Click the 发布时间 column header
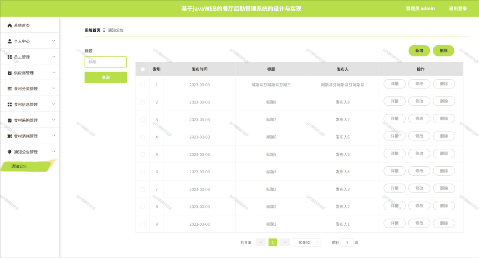This screenshot has width=479, height=258. click(199, 69)
